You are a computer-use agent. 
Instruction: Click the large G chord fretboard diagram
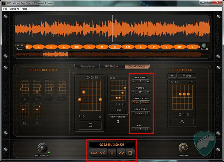click(90, 96)
